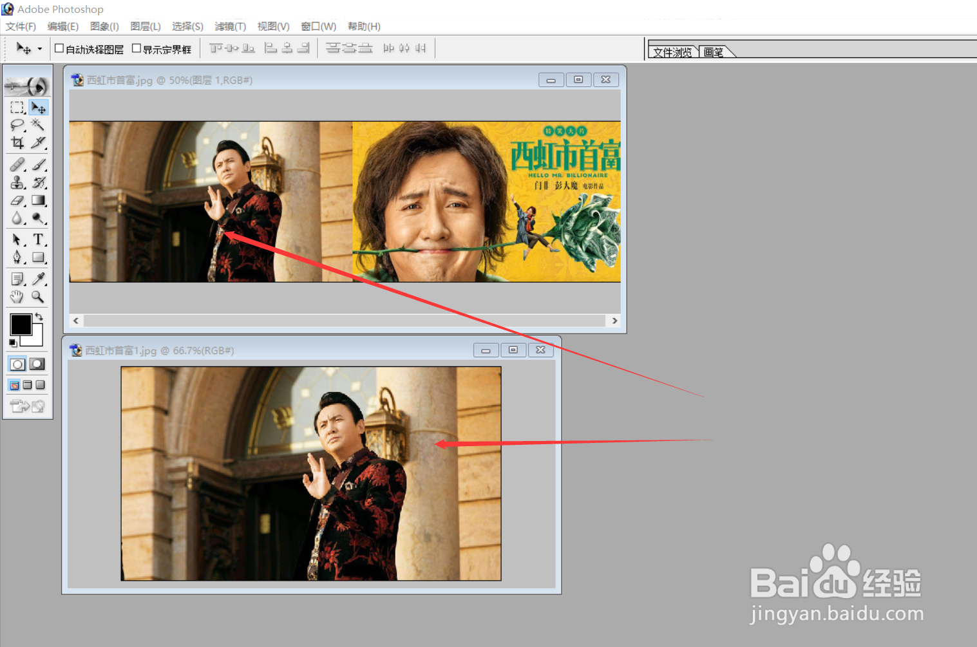This screenshot has height=647, width=977.
Task: Open the 窗口(W) menu
Action: coord(319,26)
